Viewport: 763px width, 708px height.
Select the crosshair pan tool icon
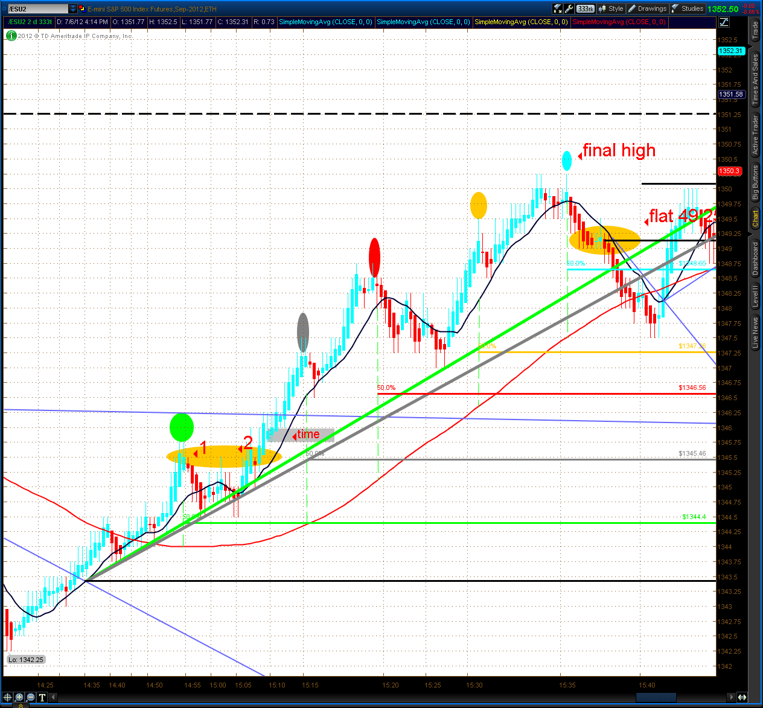click(x=8, y=698)
